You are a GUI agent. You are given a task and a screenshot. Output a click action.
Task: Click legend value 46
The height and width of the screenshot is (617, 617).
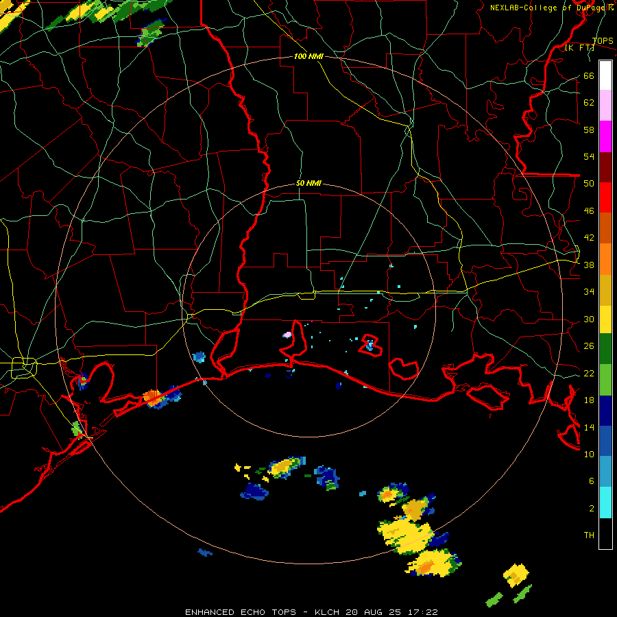pos(589,211)
